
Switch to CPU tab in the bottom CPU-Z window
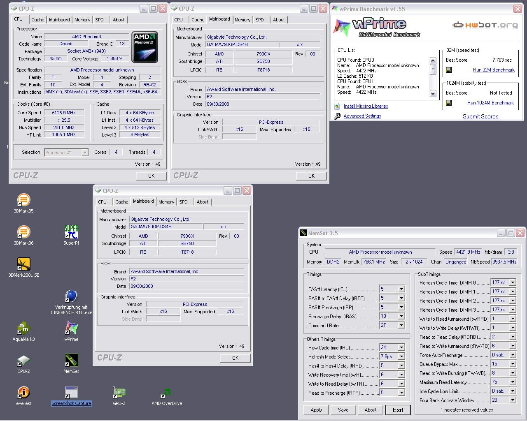pos(103,202)
